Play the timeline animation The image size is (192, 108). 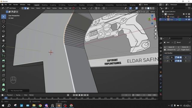[x=82, y=95]
